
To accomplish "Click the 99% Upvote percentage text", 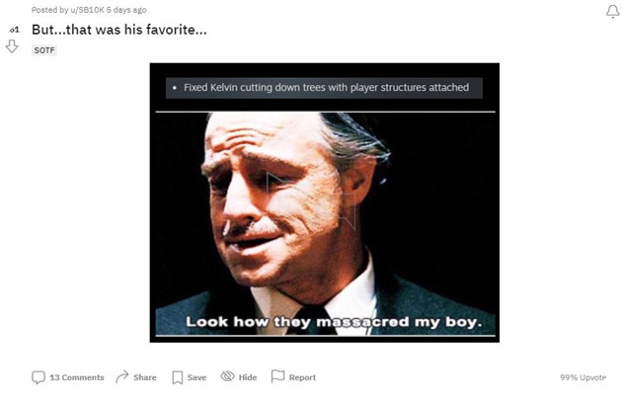I will pos(583,377).
